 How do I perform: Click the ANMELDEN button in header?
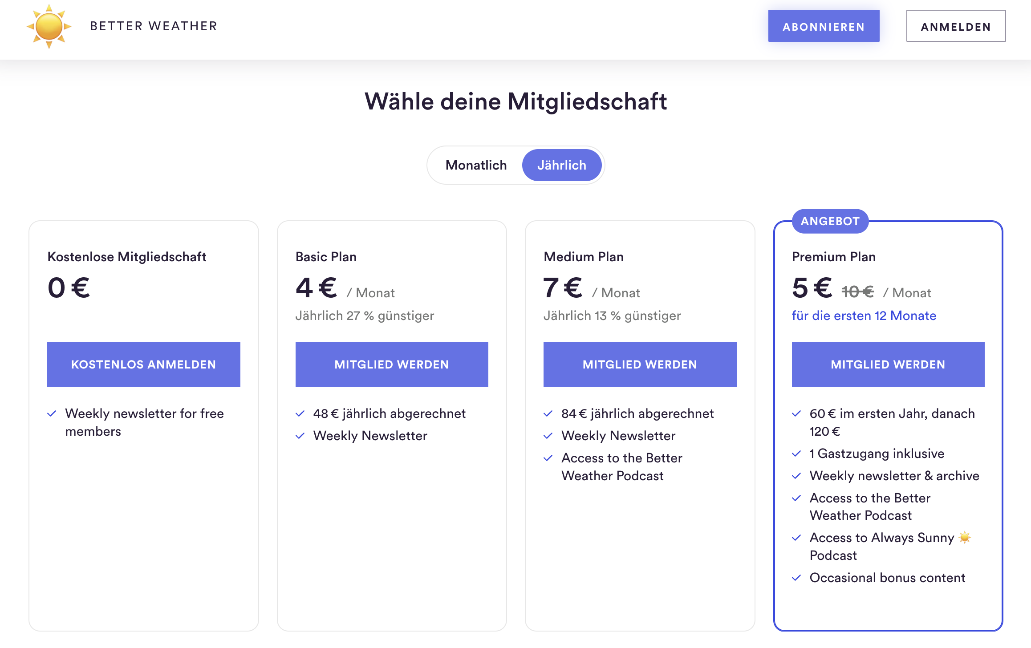coord(956,26)
